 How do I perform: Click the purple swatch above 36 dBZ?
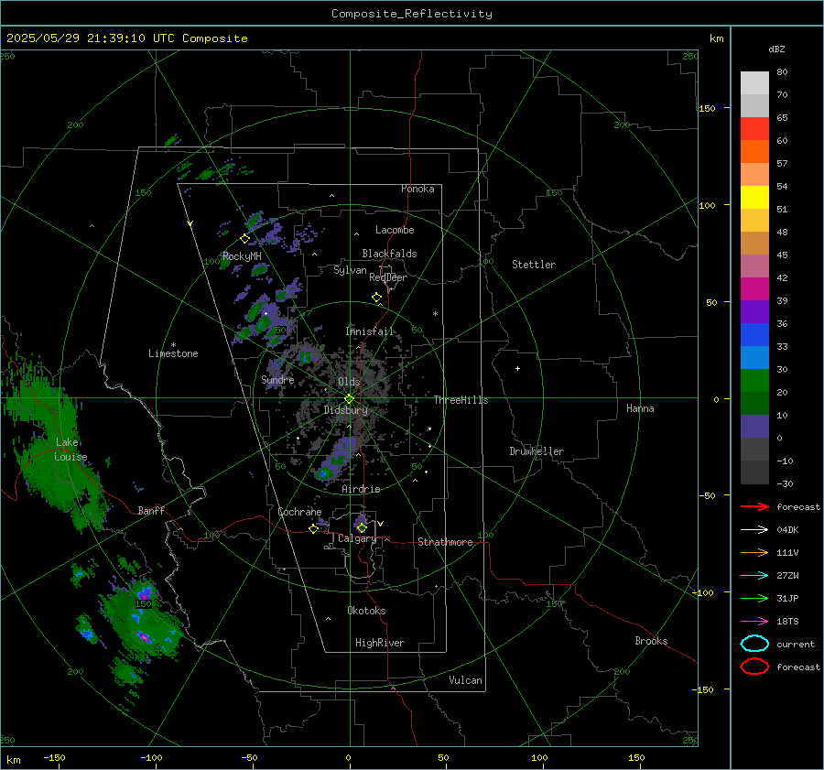tap(754, 311)
